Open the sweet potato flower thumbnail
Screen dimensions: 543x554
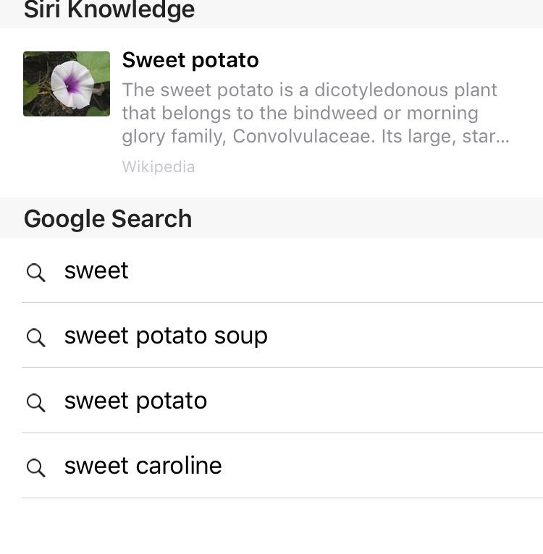point(67,84)
